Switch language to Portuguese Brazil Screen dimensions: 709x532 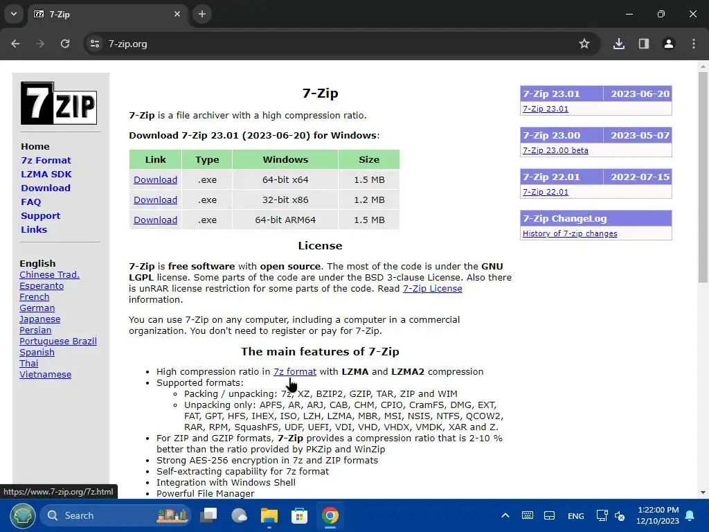coord(58,341)
